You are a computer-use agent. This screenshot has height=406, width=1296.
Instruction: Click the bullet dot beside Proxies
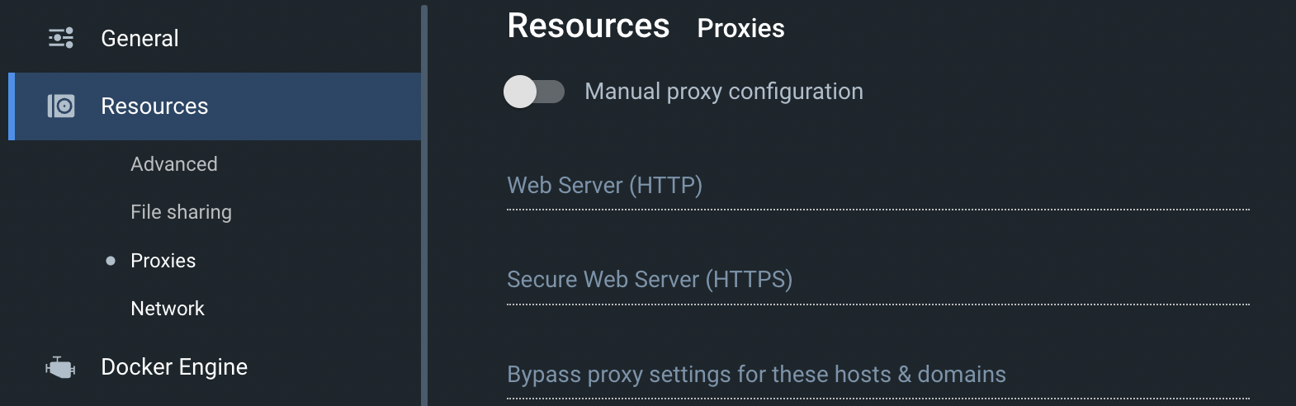111,261
